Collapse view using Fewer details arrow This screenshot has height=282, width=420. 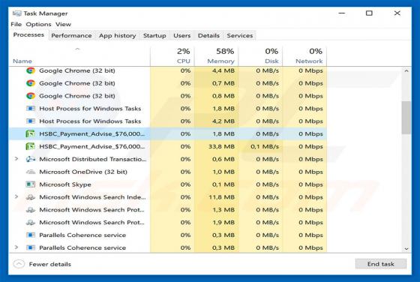click(19, 264)
